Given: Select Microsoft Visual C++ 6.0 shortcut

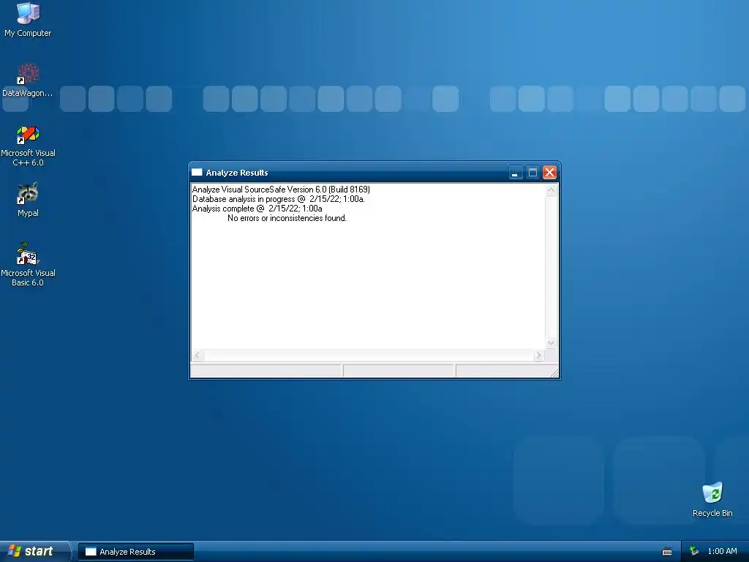Looking at the screenshot, I should click(28, 146).
